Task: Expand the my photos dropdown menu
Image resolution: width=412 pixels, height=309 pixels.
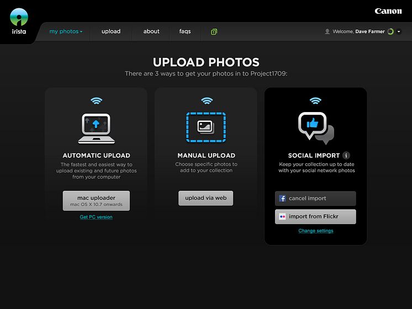Action: [66, 31]
